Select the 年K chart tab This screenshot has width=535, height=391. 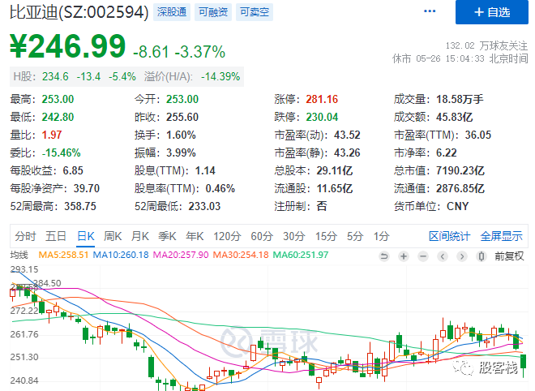coord(195,236)
